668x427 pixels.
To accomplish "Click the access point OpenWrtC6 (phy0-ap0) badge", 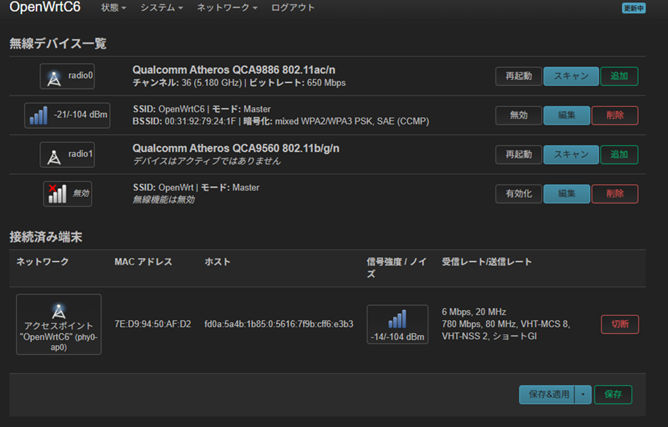I will coord(59,324).
